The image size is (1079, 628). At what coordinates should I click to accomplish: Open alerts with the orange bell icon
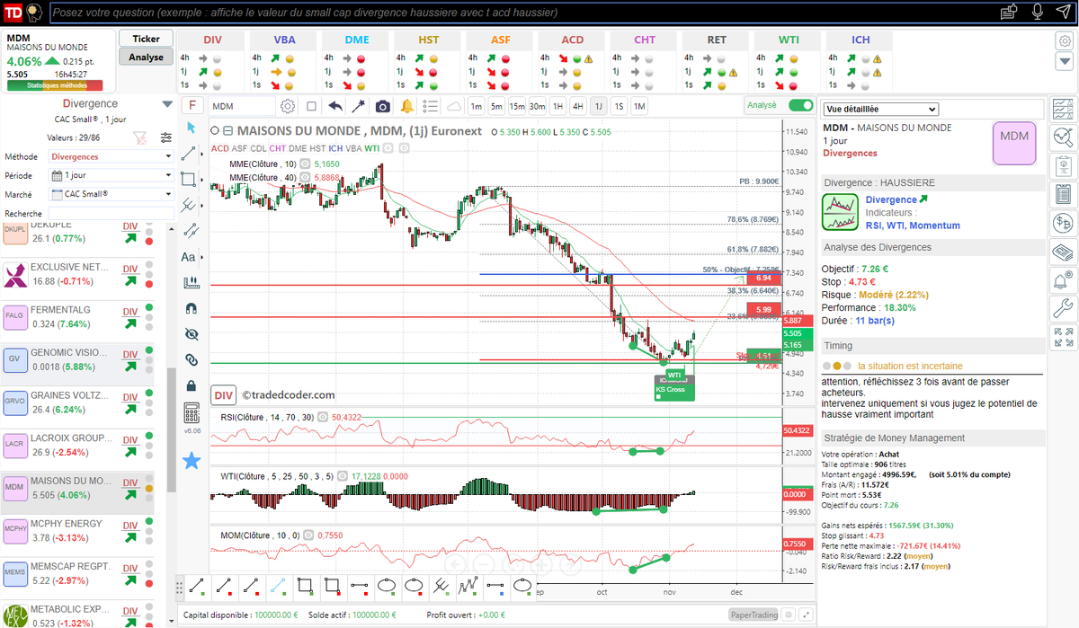(406, 106)
